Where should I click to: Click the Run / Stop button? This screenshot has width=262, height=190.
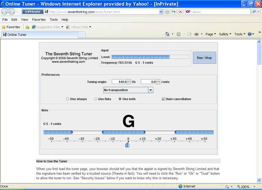205,58
